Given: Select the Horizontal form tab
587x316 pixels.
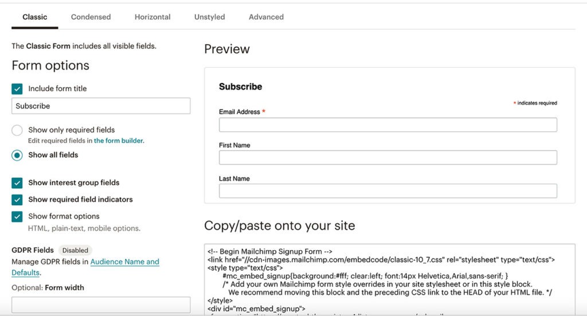Looking at the screenshot, I should (x=152, y=17).
